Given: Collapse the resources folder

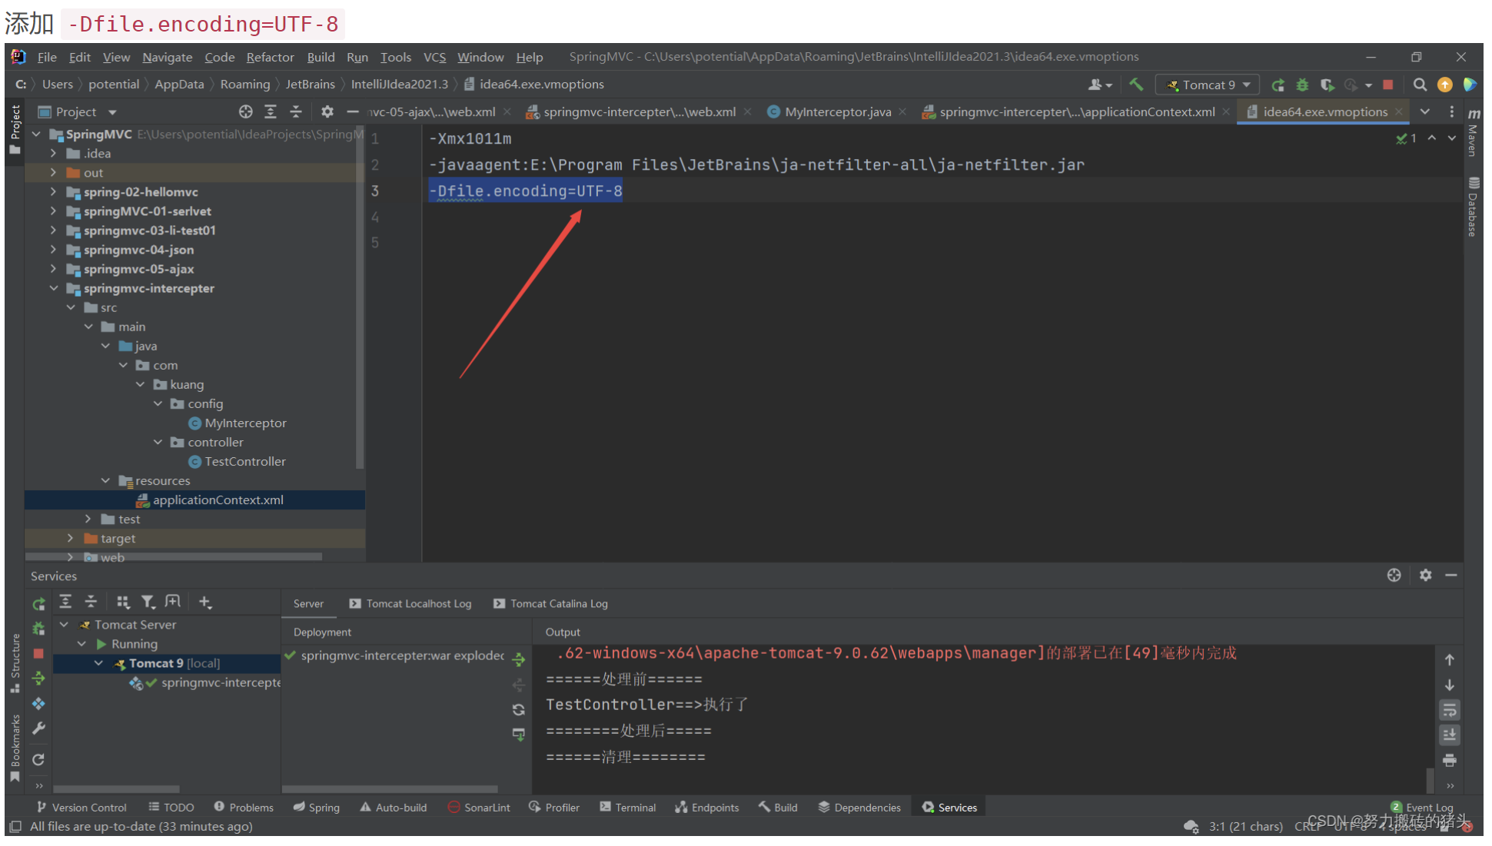Looking at the screenshot, I should coord(105,481).
